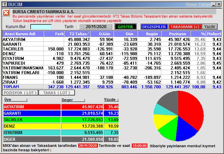Select TACIRLER row in the table

click(112, 49)
